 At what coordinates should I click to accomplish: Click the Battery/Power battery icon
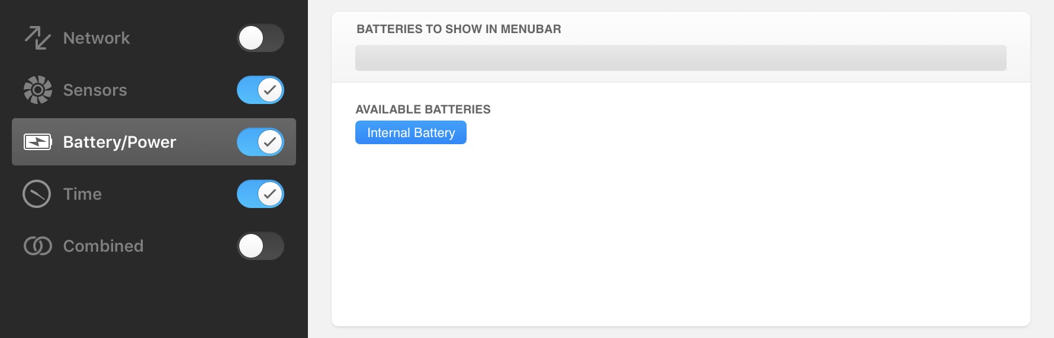(37, 142)
